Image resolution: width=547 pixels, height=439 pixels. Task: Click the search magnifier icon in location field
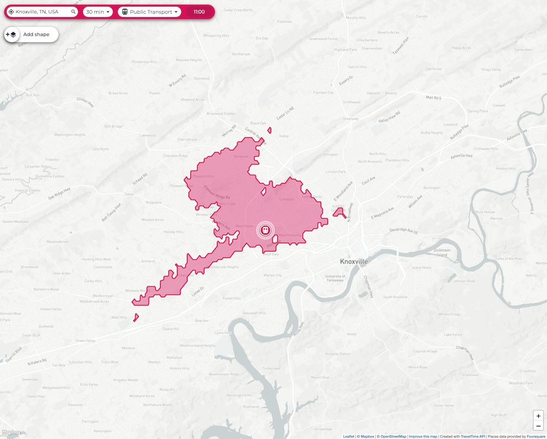73,11
